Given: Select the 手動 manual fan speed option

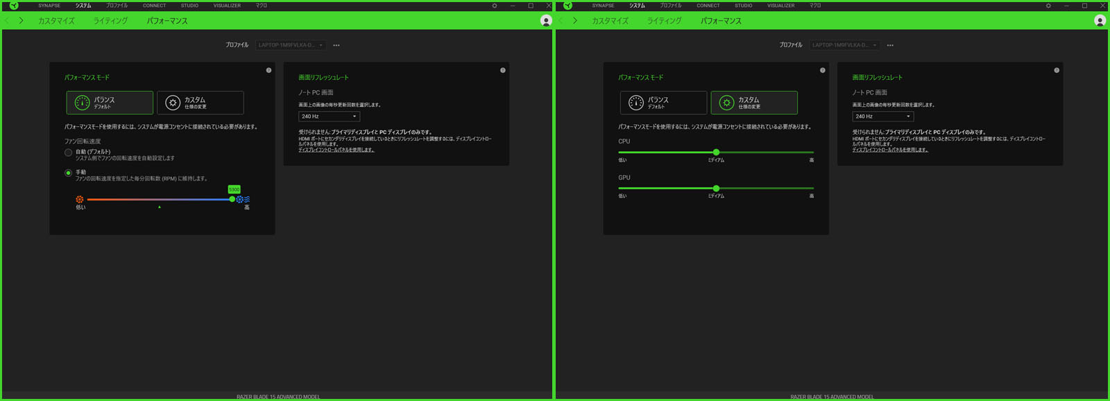Looking at the screenshot, I should [69, 173].
